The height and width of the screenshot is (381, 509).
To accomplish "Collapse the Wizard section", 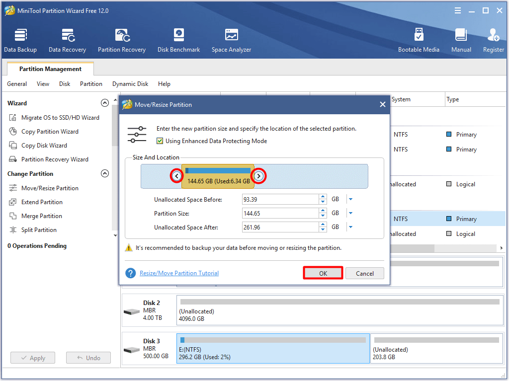I will (105, 103).
